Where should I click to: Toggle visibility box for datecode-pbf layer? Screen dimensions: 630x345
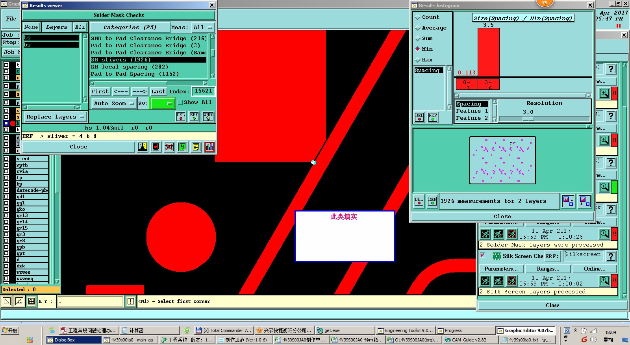coord(6,190)
